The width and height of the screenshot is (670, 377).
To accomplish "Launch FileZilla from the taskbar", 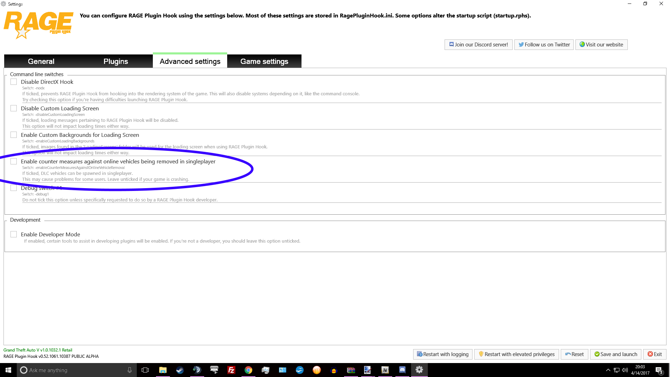I will [231, 370].
